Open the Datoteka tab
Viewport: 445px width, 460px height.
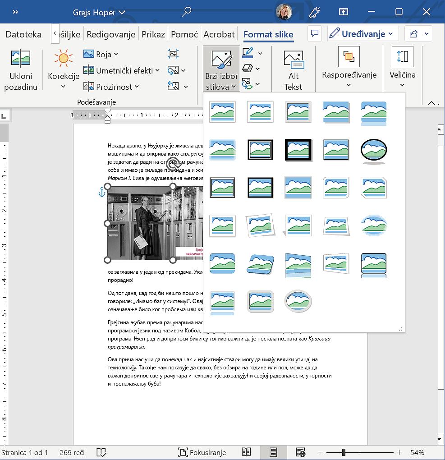[23, 34]
